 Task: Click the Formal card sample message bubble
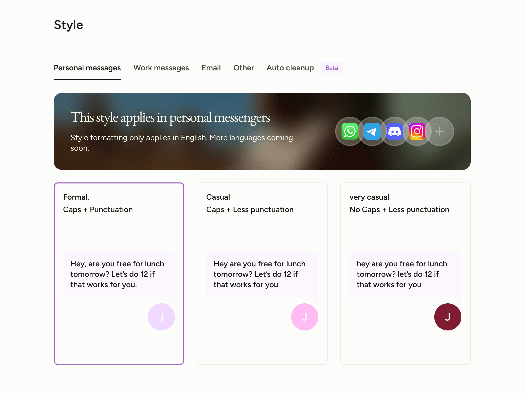tap(119, 274)
